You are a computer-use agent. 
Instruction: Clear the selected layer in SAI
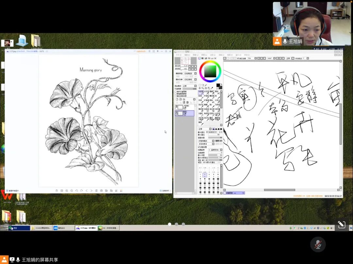(x=184, y=102)
